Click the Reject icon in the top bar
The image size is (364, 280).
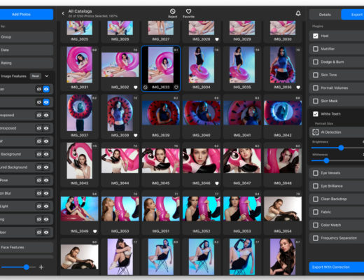tap(173, 11)
